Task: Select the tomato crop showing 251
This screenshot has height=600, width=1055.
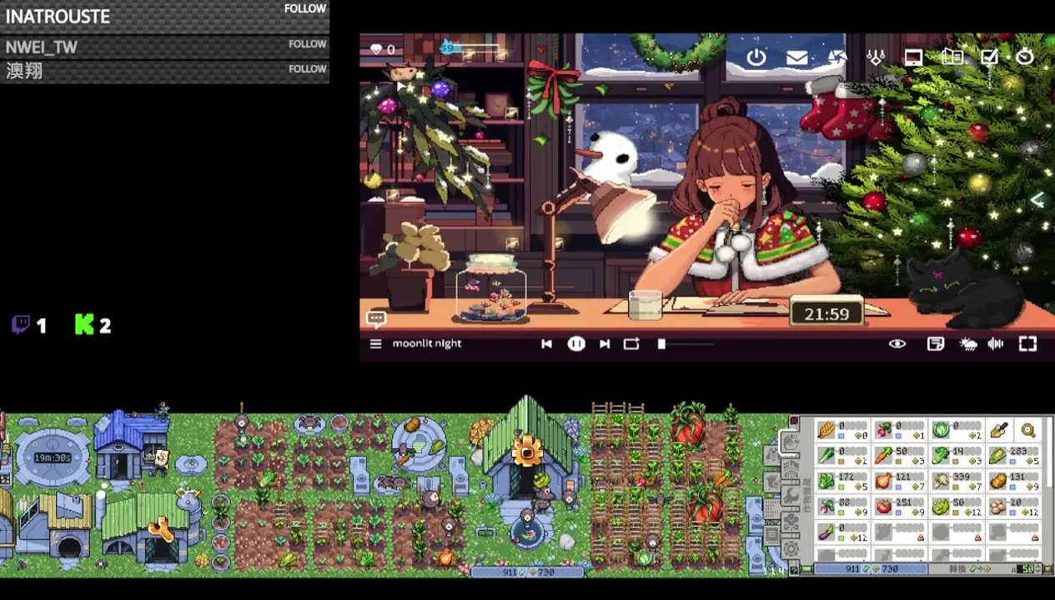Action: click(x=900, y=506)
